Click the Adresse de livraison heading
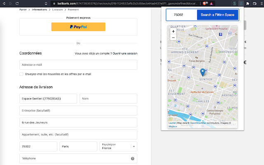This screenshot has width=264, height=165. 36,87
